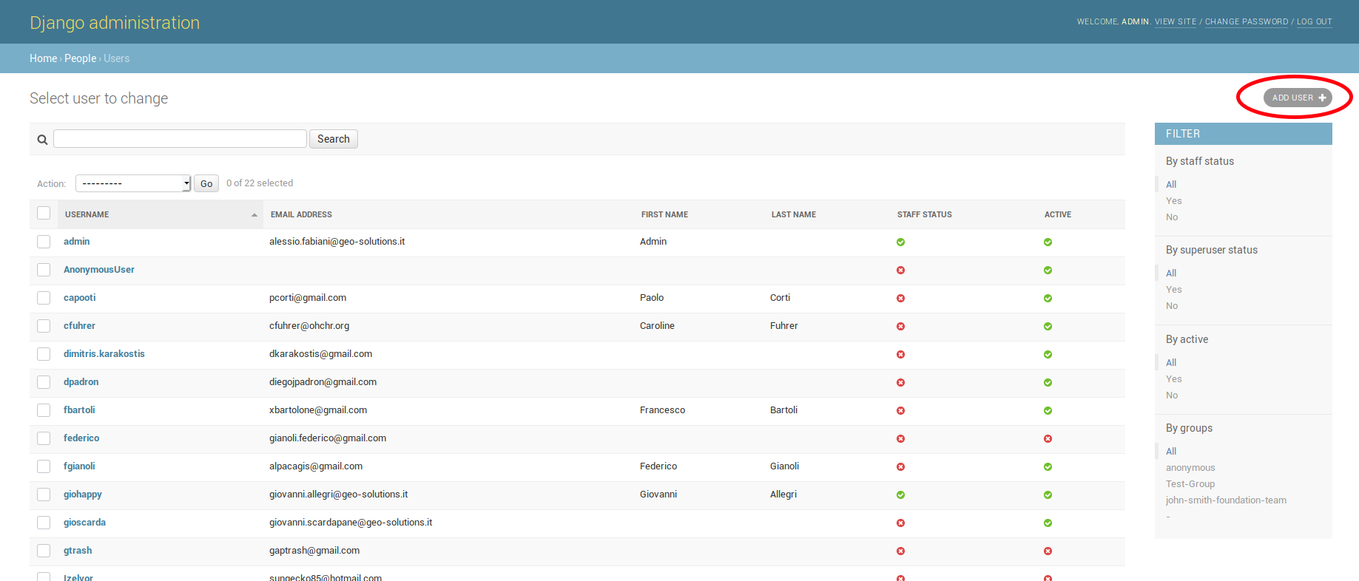
Task: Click admin's green active icon
Action: (1048, 242)
